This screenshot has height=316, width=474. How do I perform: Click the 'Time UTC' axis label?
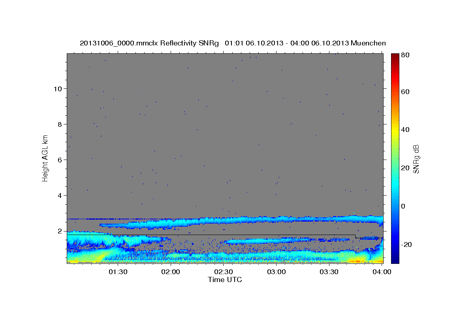(225, 280)
